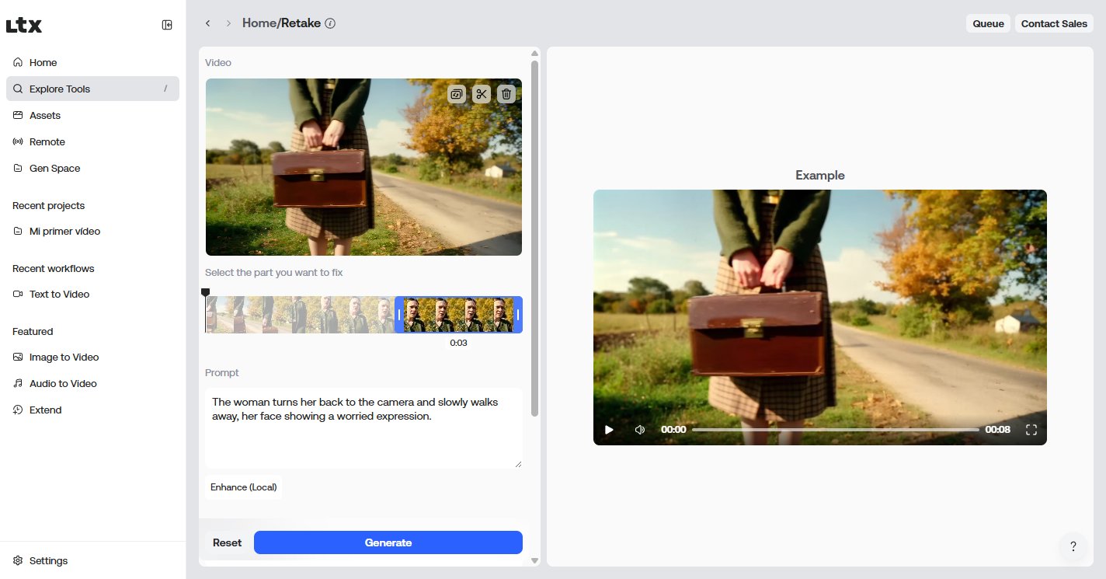Viewport: 1106px width, 579px height.
Task: Open Gen Space in the sidebar
Action: coord(92,168)
